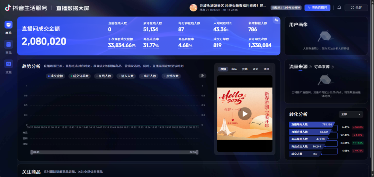The width and height of the screenshot is (374, 177).
Task: Toggle the 成交金额 legend chip
Action: (x=56, y=76)
